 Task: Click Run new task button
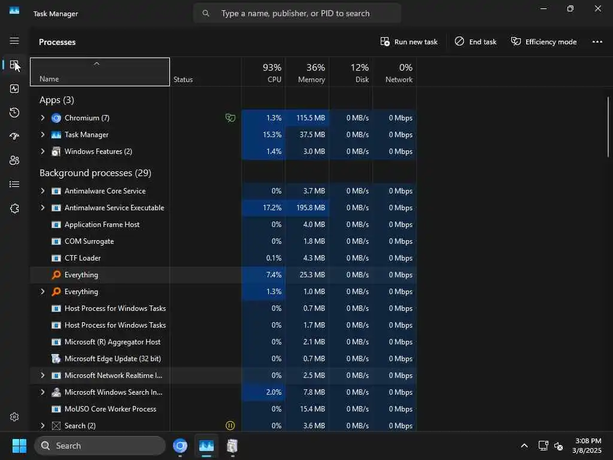pyautogui.click(x=409, y=42)
